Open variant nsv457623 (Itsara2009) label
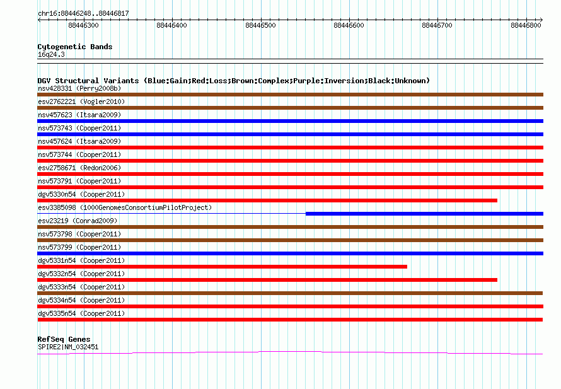The height and width of the screenshot is (389, 561). coord(79,115)
